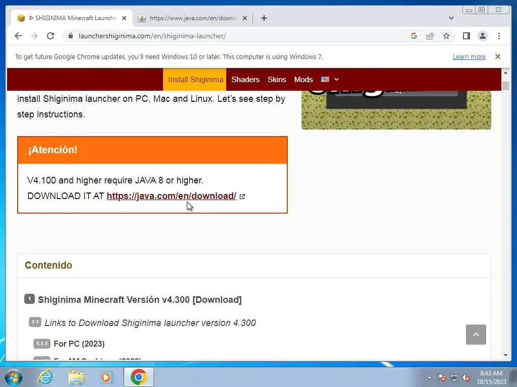Image resolution: width=517 pixels, height=387 pixels.
Task: Expand the language dropdown chevron
Action: click(336, 79)
